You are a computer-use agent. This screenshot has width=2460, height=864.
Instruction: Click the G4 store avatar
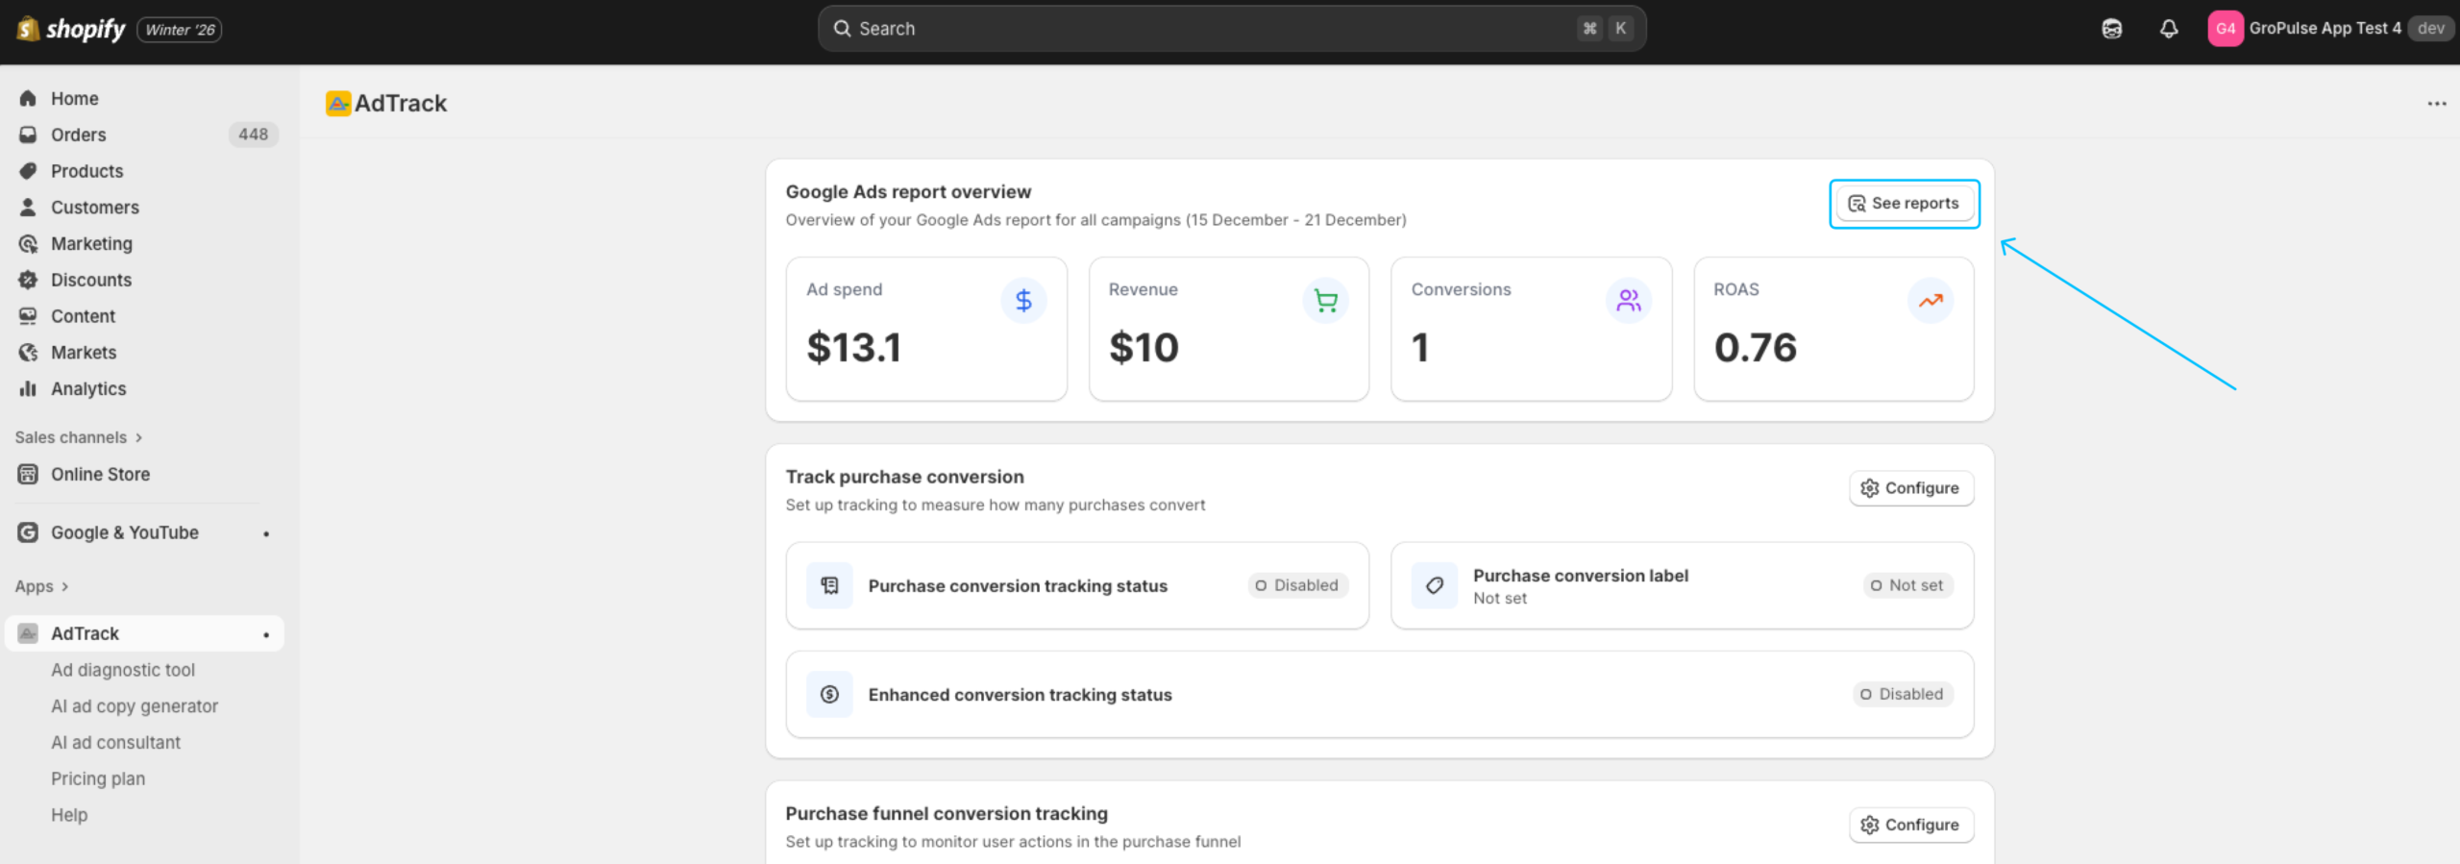(2225, 29)
